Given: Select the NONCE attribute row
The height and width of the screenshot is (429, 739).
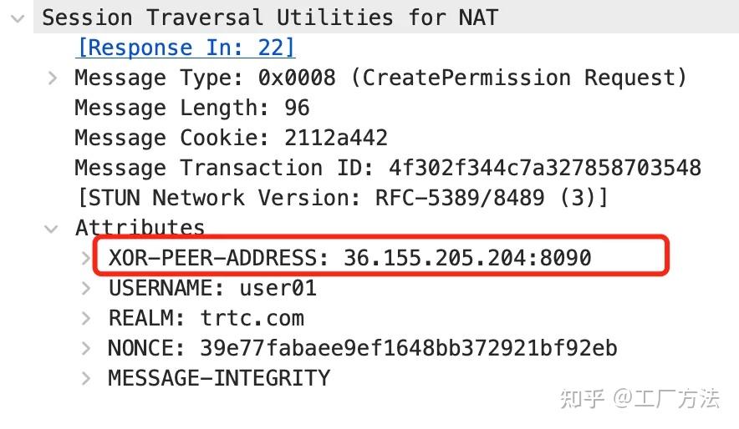Looking at the screenshot, I should click(x=362, y=349).
